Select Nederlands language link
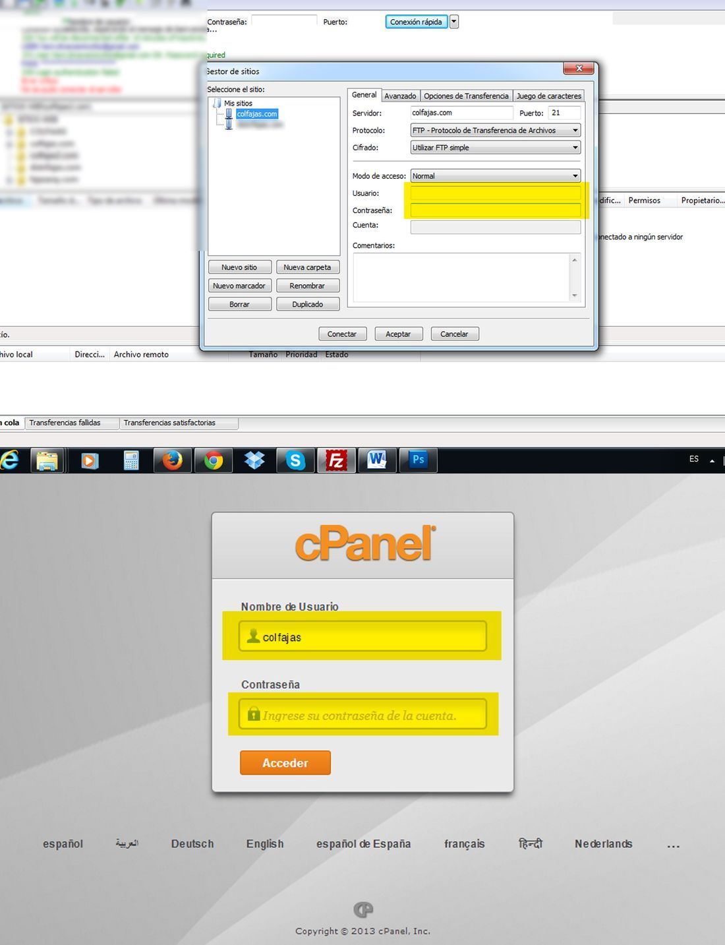 click(603, 843)
